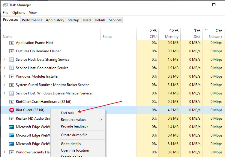Click the Realtek HD Audio process icon
The image size is (225, 157).
tap(12, 119)
